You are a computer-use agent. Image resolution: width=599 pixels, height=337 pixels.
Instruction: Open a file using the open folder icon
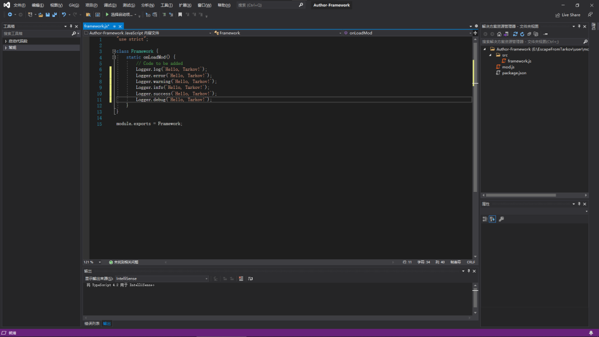tap(40, 15)
